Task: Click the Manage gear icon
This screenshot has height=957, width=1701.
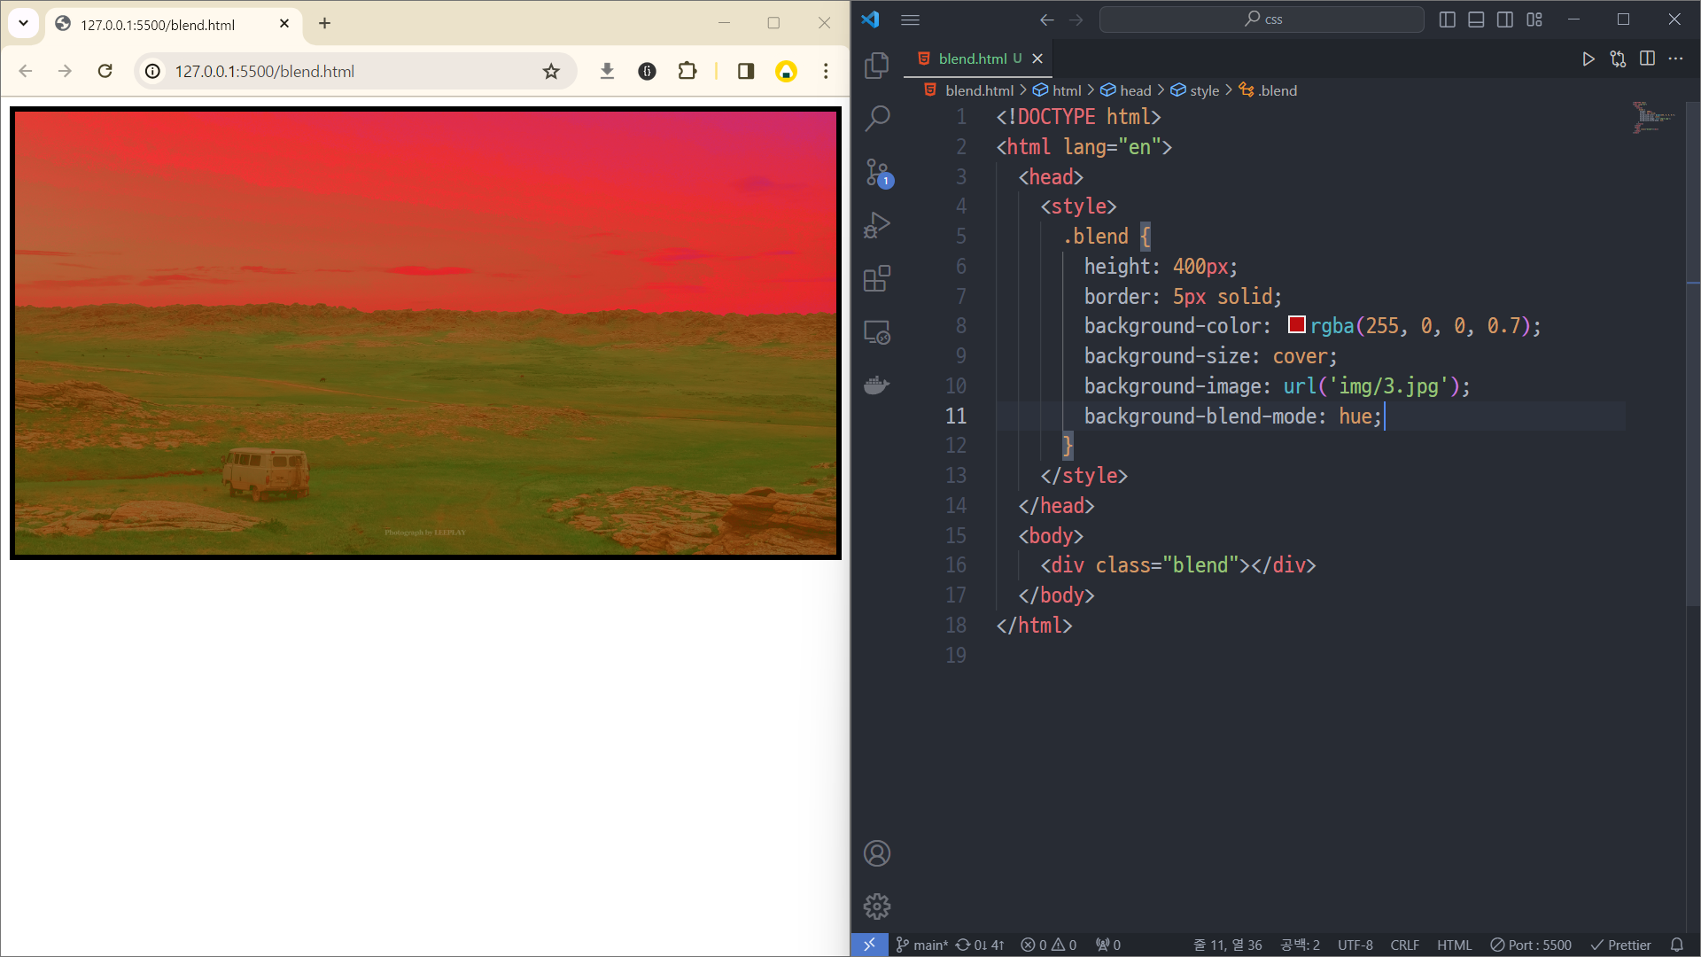Action: click(876, 906)
